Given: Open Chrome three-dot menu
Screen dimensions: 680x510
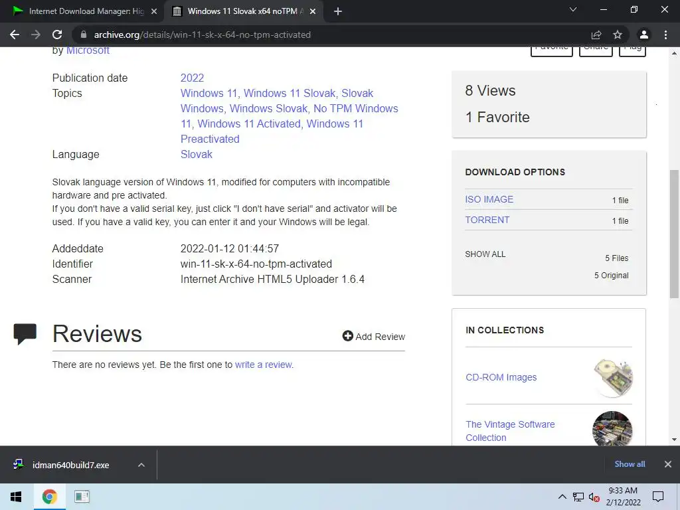Looking at the screenshot, I should click(x=665, y=35).
